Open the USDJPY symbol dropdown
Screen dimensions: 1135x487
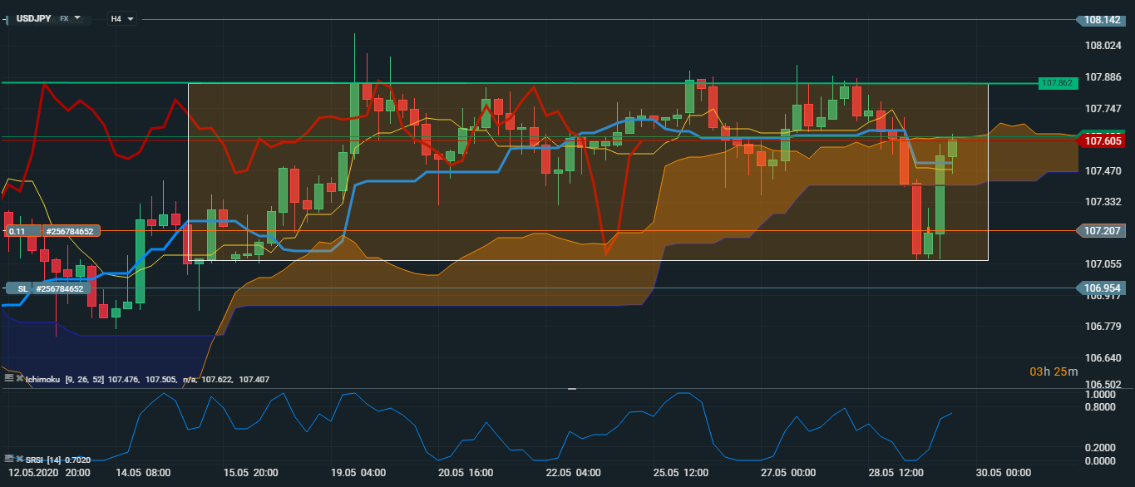coord(77,17)
